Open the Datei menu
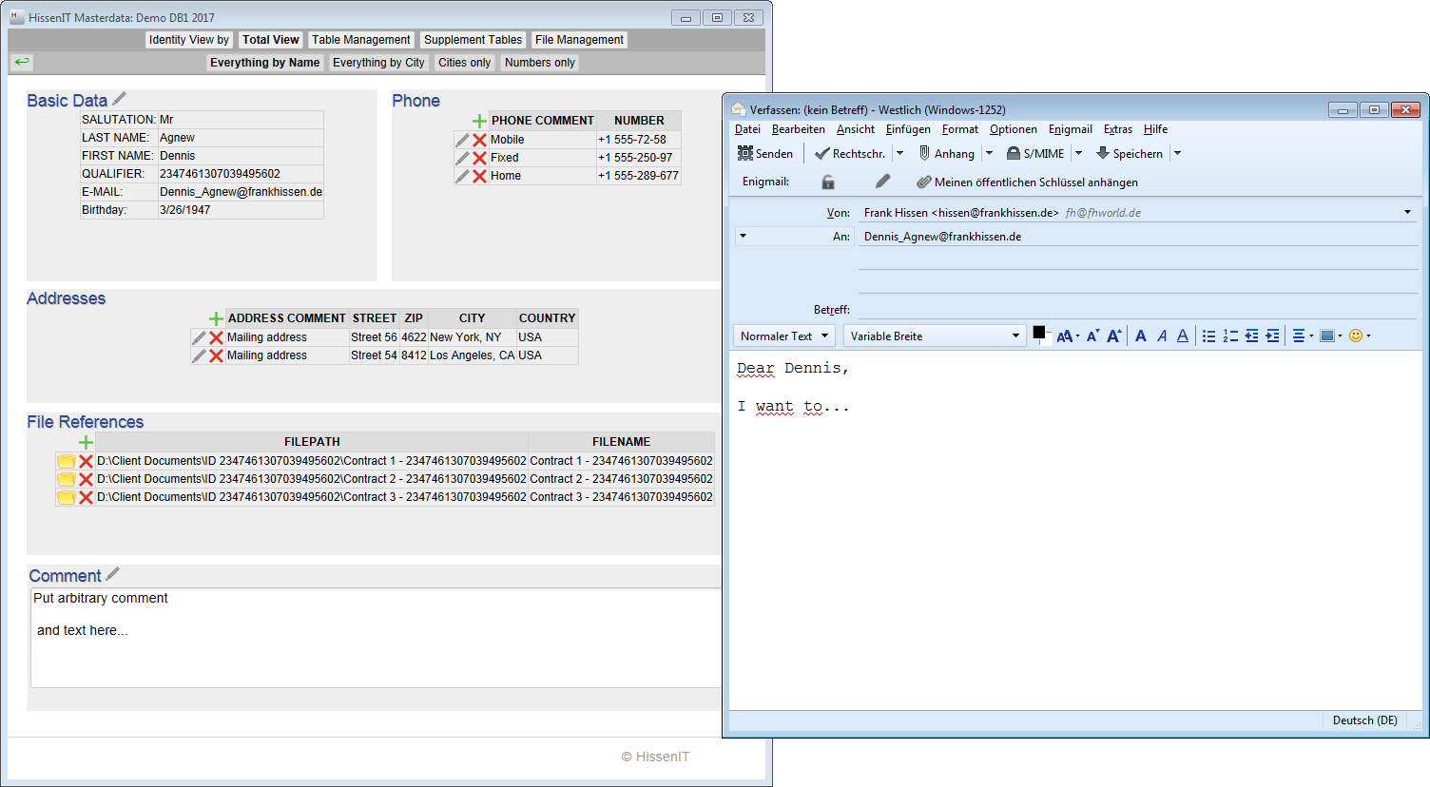 coord(747,129)
